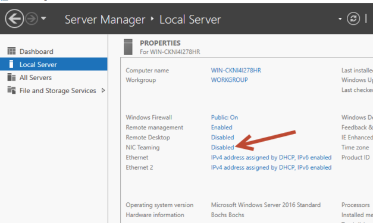Click Operating system version label
This screenshot has width=373, height=223.
(x=159, y=205)
